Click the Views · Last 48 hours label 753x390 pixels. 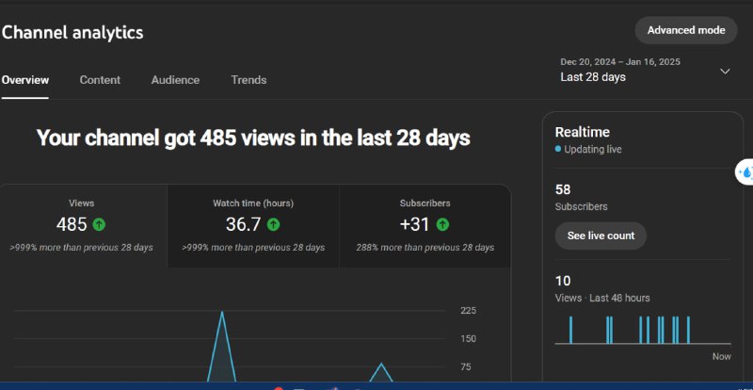coord(602,298)
